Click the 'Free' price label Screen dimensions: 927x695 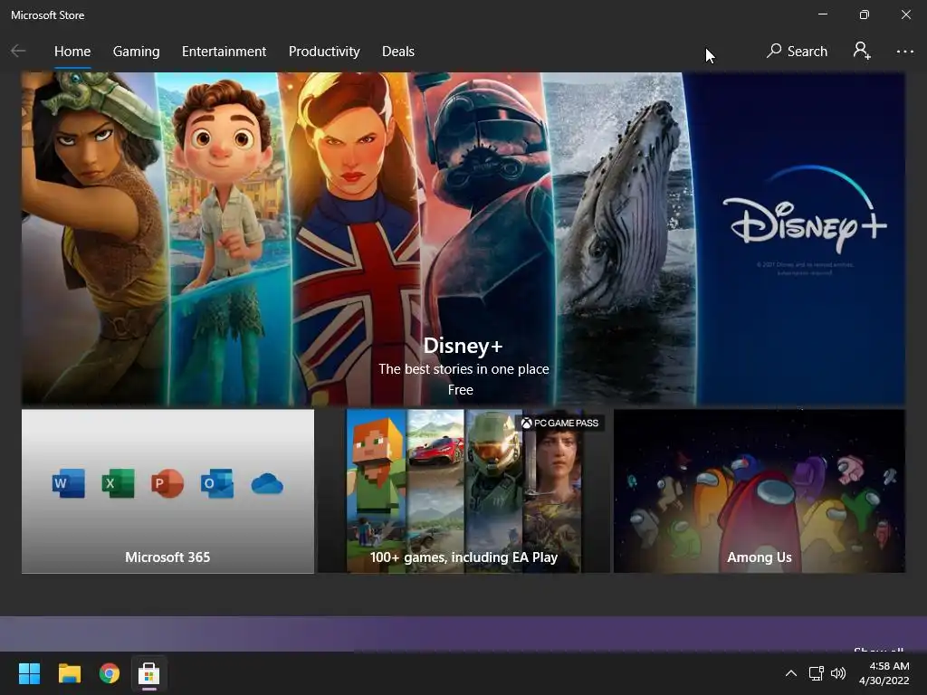[461, 390]
